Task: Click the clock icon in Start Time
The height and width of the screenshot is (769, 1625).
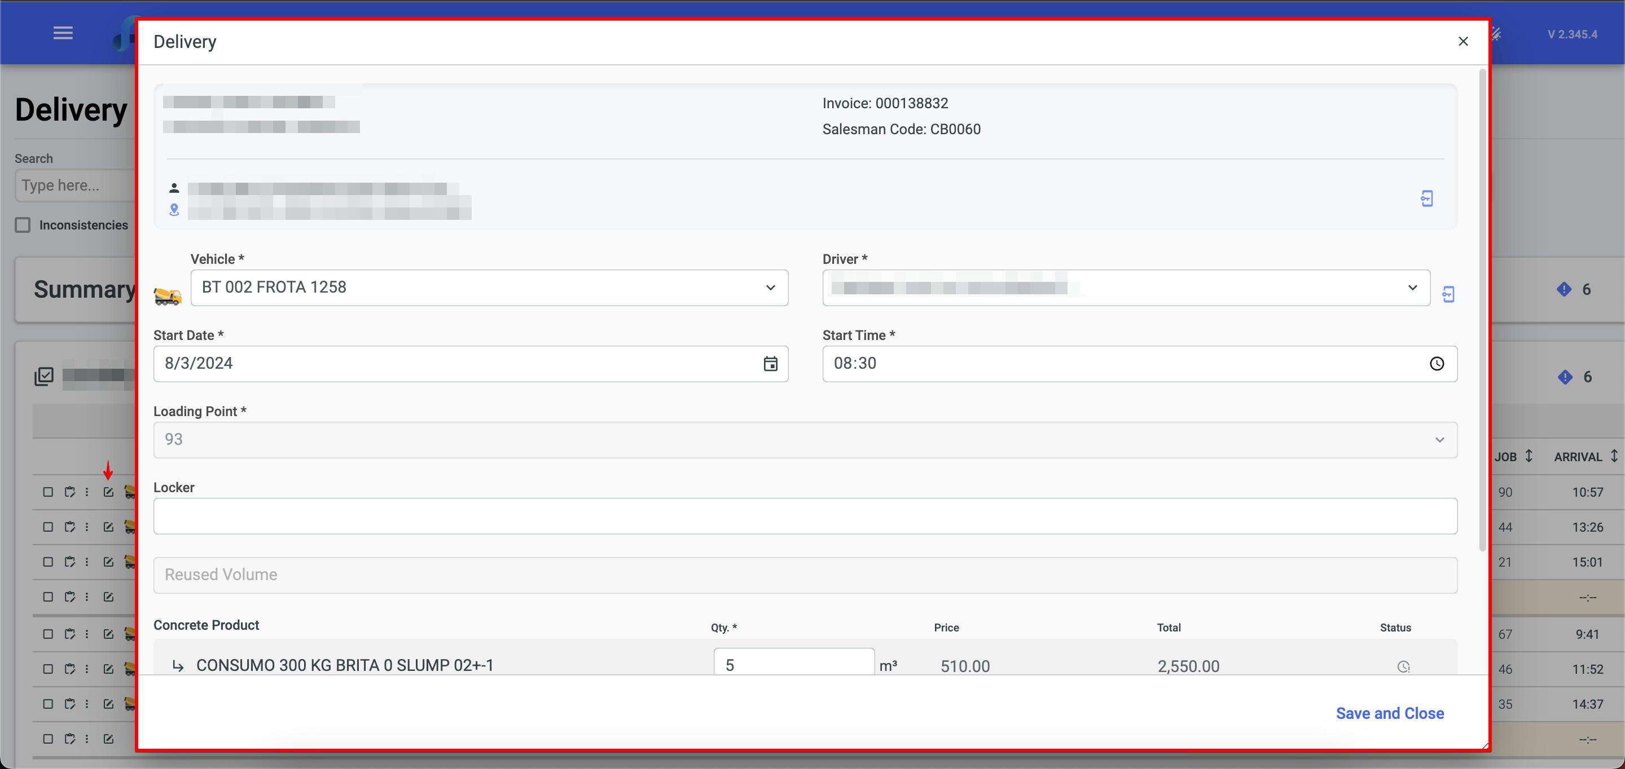Action: (1437, 364)
